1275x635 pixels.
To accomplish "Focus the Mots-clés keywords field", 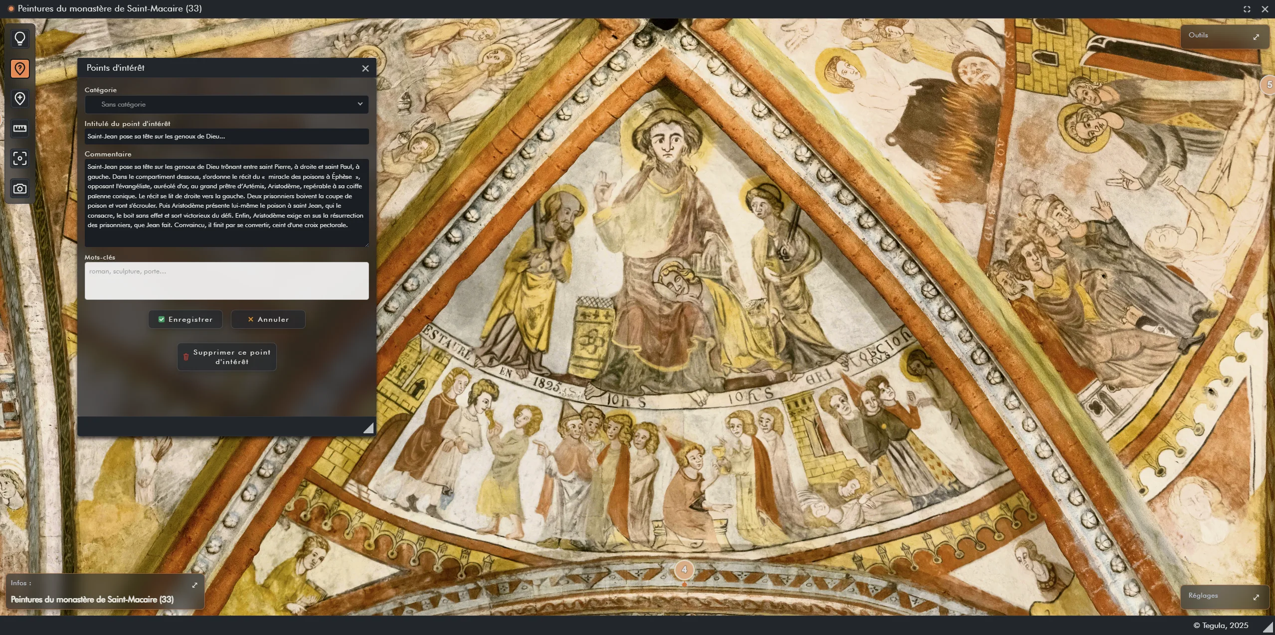I will [x=227, y=281].
